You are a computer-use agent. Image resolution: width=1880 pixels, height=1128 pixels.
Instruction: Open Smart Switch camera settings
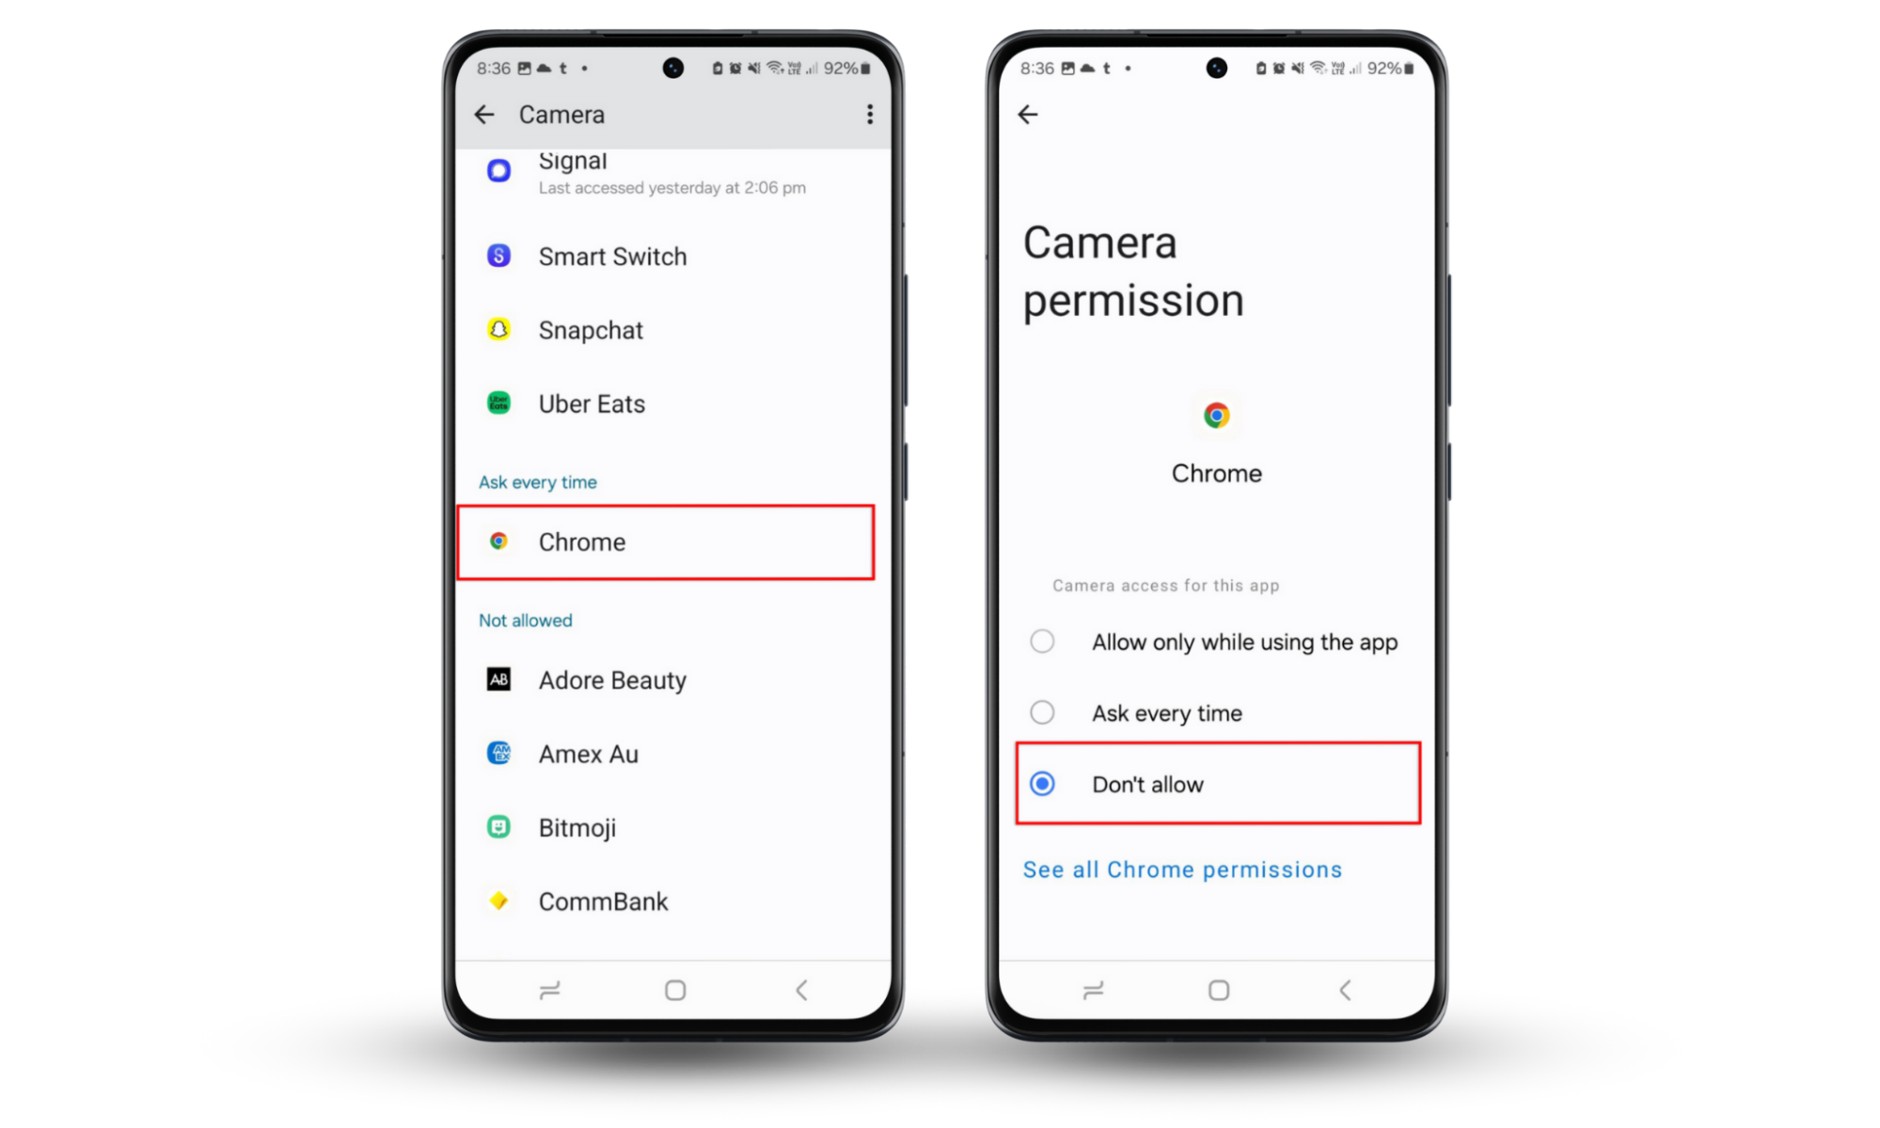(x=612, y=257)
